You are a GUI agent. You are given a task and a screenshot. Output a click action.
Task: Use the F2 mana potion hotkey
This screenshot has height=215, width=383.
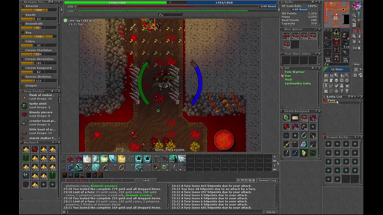(79, 159)
